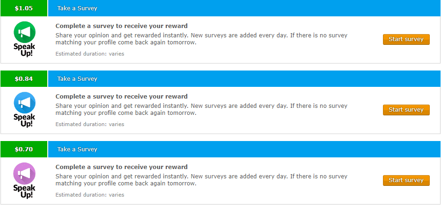
Task: Click the first survey's title text
Action: tap(122, 26)
